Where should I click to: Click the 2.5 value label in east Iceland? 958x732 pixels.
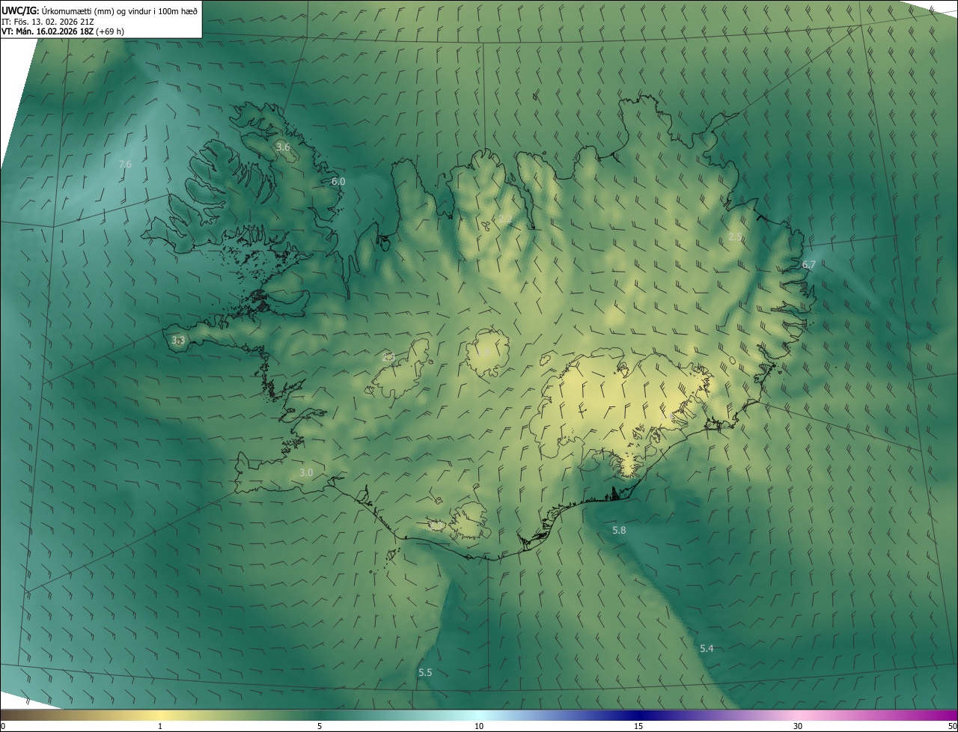(x=735, y=237)
